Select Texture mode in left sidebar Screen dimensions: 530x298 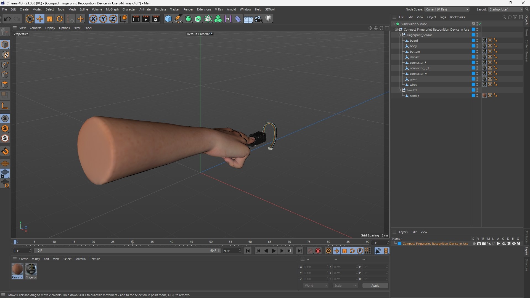pos(5,55)
